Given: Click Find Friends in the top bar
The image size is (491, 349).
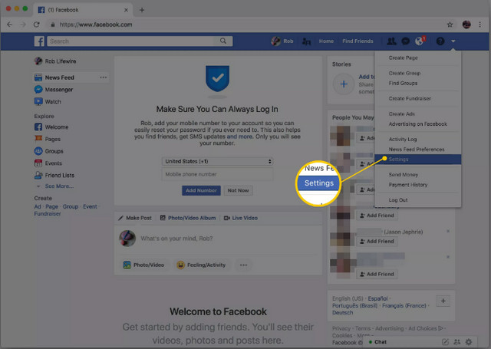Looking at the screenshot, I should 358,41.
